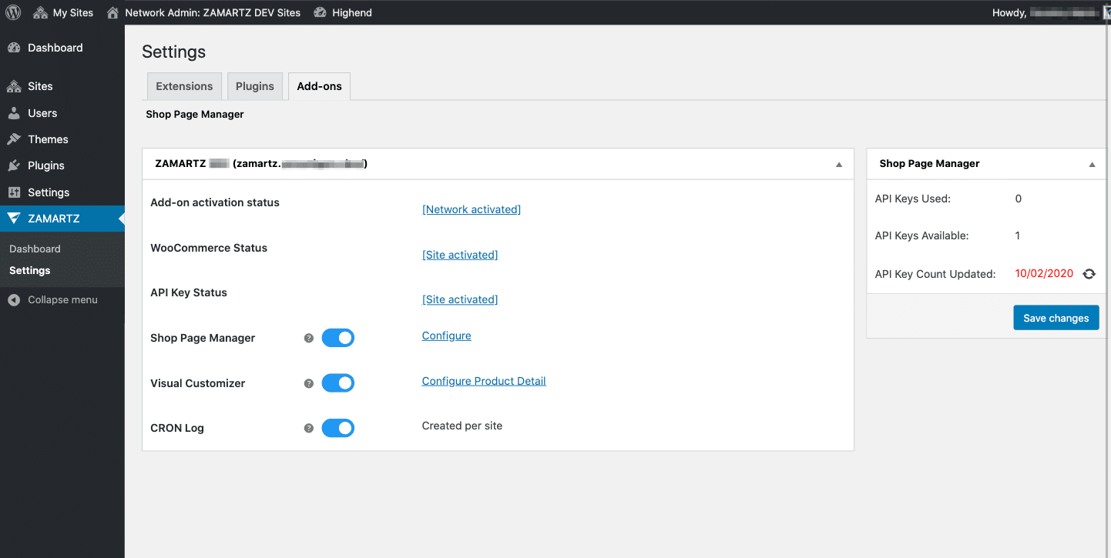
Task: Open the My Sites menu
Action: pyautogui.click(x=62, y=12)
